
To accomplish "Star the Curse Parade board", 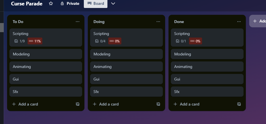I will (x=51, y=3).
